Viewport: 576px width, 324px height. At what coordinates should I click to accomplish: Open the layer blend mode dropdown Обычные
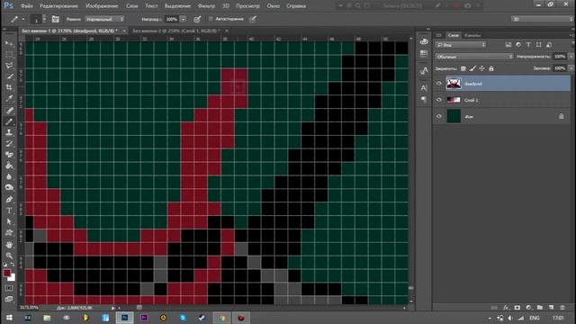pos(474,57)
